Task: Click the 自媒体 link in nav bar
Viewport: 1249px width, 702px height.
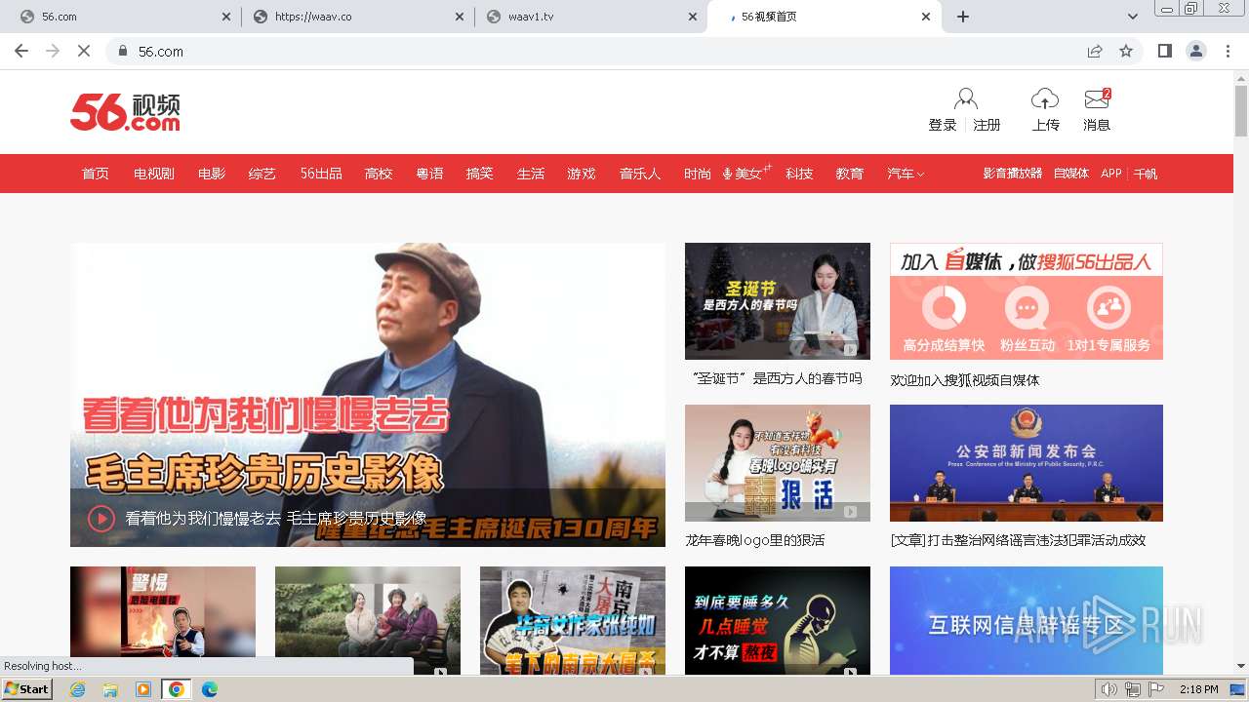Action: tap(1071, 174)
